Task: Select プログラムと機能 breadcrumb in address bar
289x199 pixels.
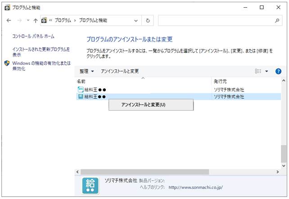Action: (x=93, y=20)
